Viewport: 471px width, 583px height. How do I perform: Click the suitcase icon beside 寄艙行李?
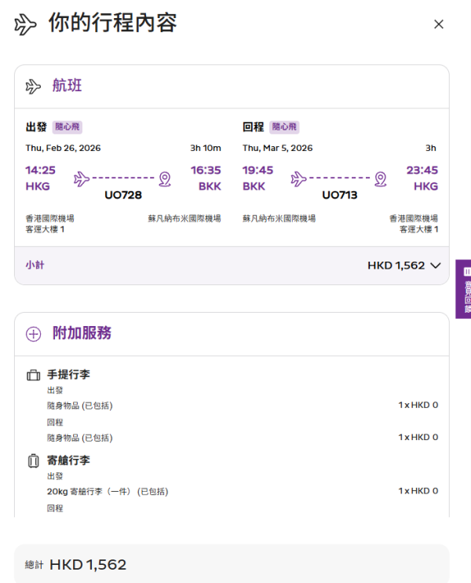click(x=34, y=461)
